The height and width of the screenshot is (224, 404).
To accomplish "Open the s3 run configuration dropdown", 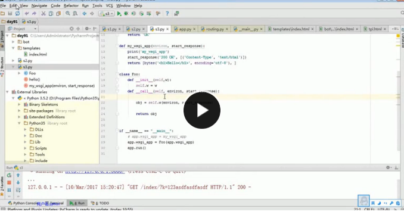I will tap(107, 14).
